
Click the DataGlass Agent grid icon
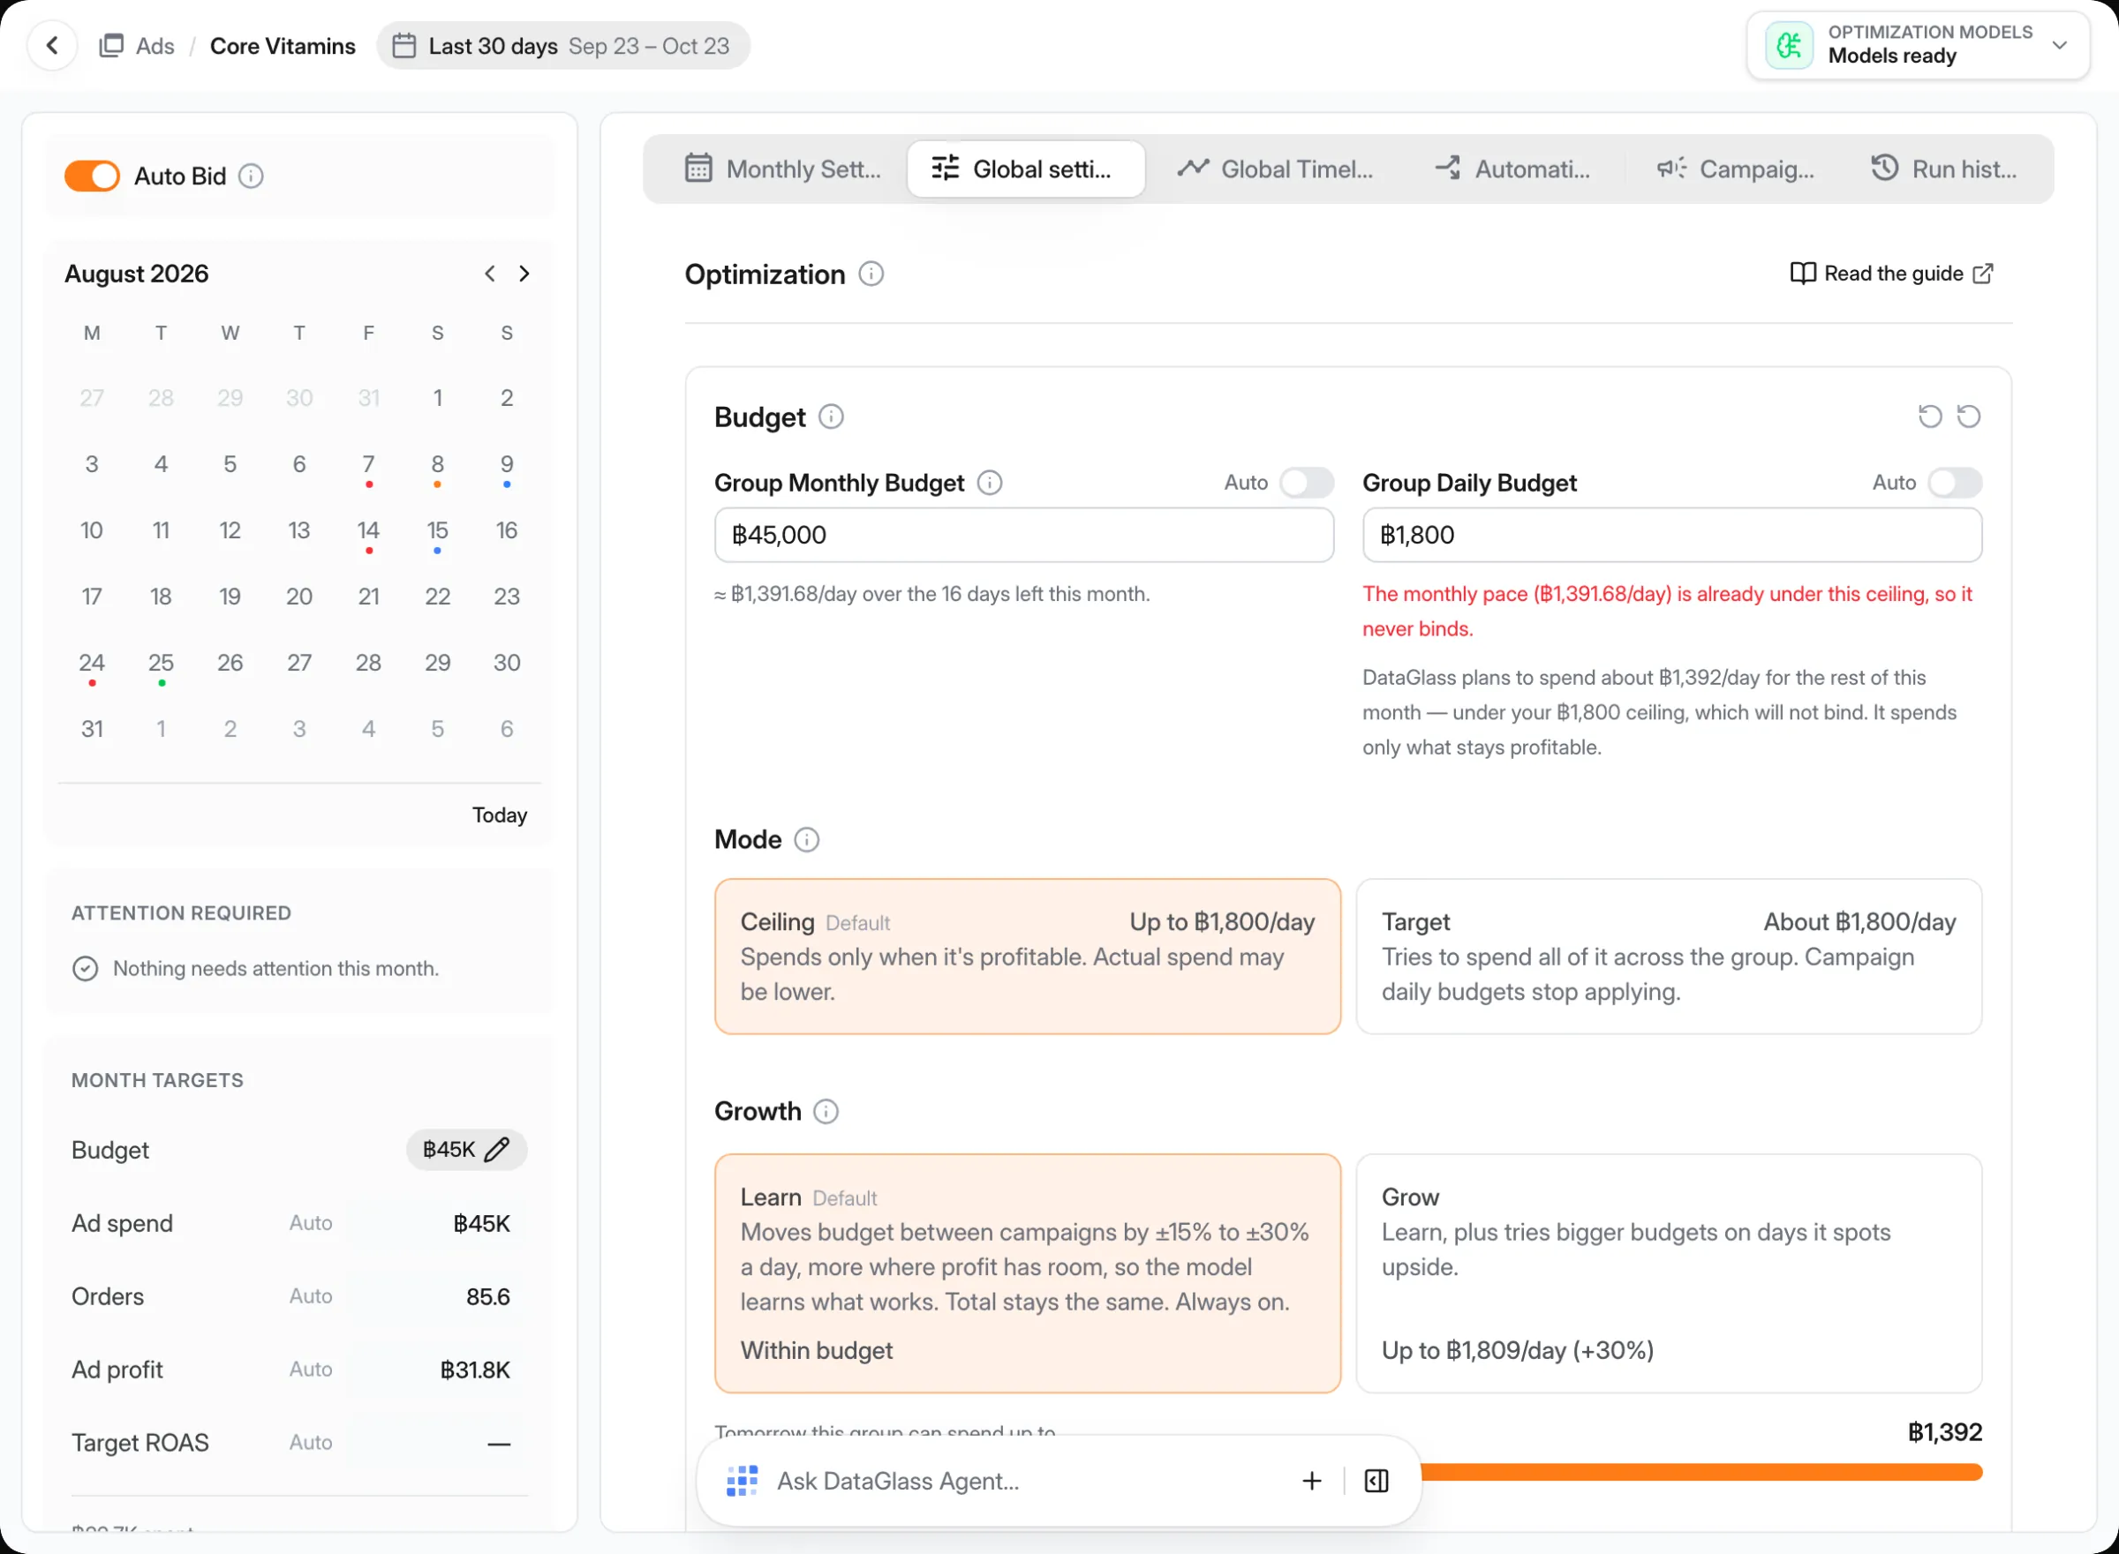(743, 1481)
